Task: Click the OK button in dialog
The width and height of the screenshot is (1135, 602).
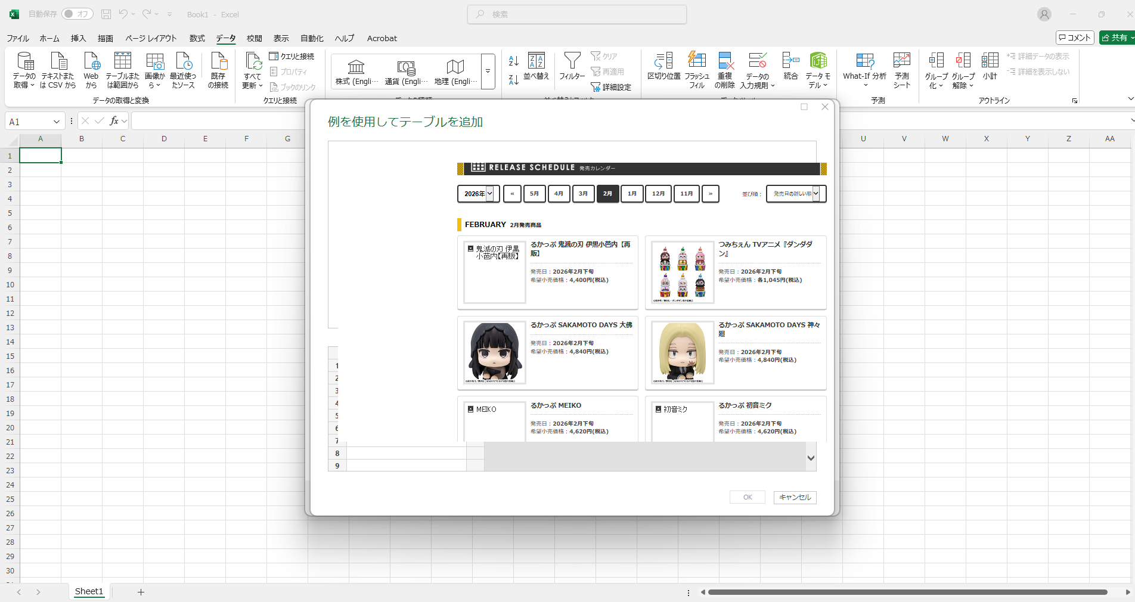Action: [x=748, y=497]
